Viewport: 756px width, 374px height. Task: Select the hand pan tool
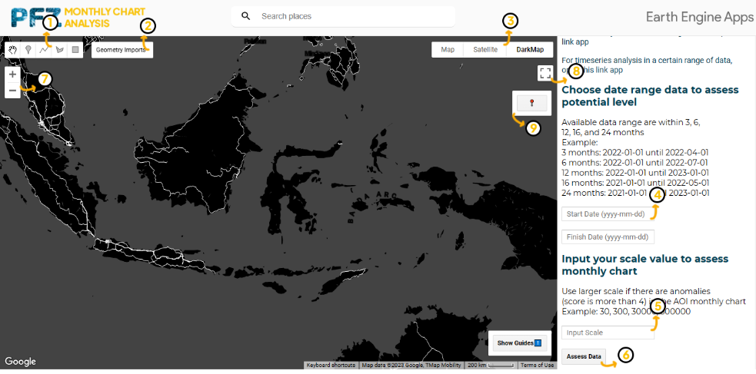tap(13, 50)
